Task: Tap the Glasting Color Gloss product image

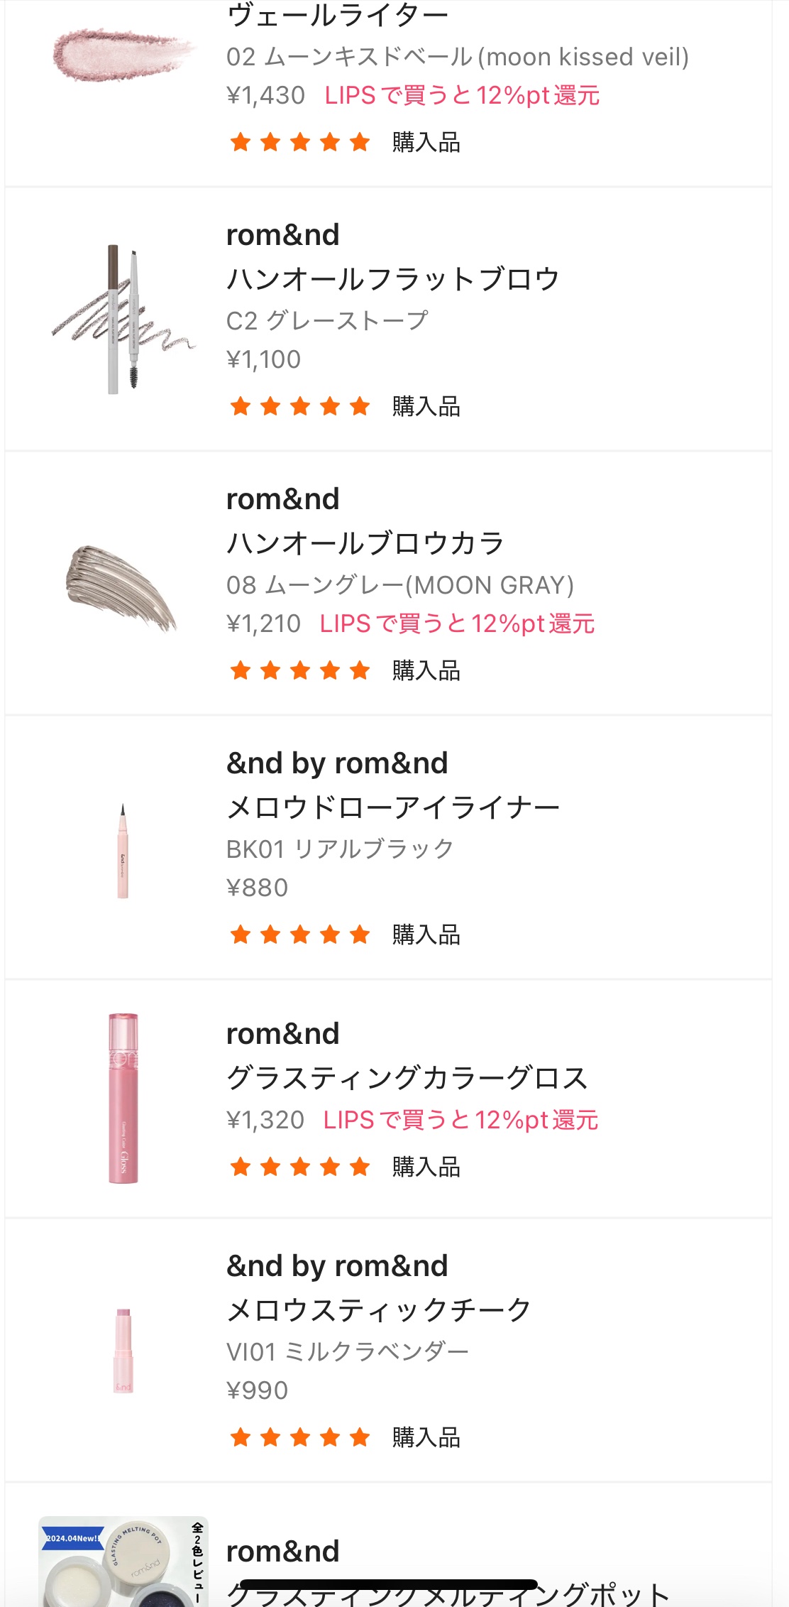Action: [123, 1098]
